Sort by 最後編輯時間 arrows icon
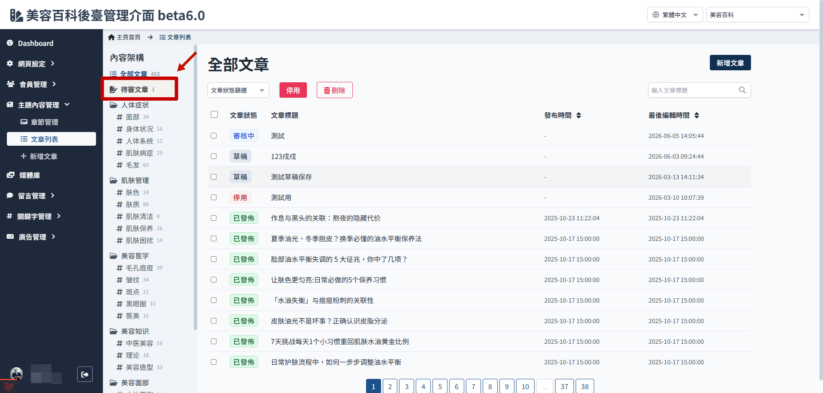Viewport: 823px width, 393px height. click(x=697, y=115)
